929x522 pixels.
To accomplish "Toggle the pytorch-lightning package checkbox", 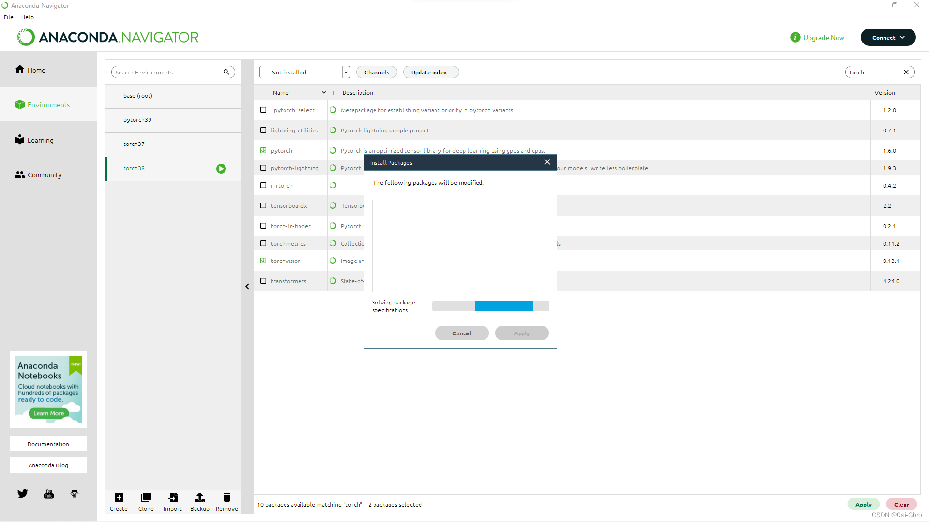I will tap(263, 168).
